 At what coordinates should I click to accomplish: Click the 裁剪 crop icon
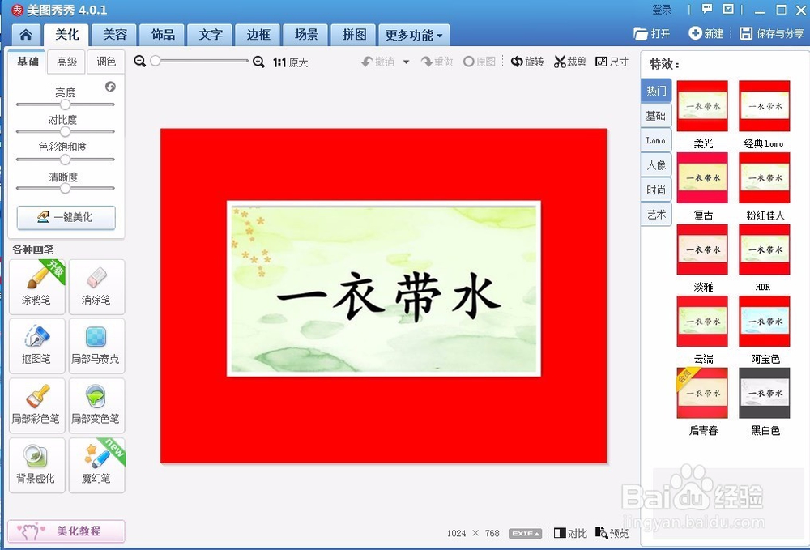569,61
